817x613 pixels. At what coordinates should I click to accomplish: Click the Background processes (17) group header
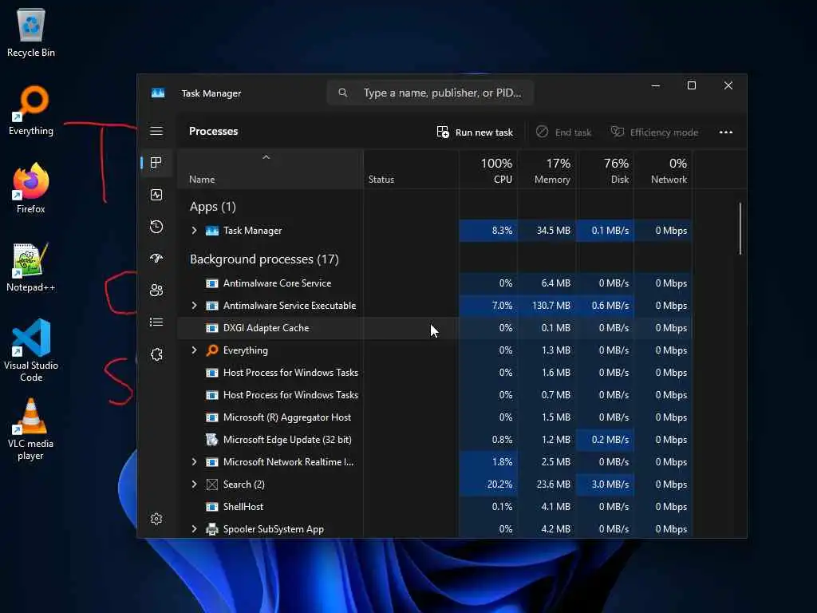[x=264, y=259]
